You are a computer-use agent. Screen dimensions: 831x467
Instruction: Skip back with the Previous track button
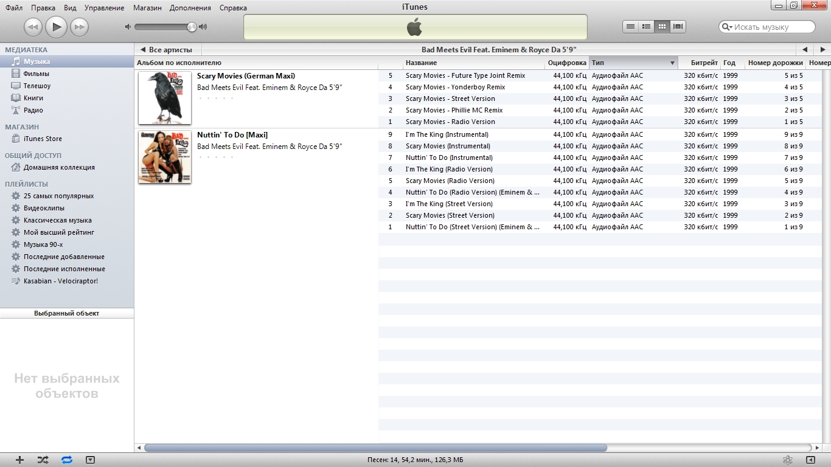point(33,27)
